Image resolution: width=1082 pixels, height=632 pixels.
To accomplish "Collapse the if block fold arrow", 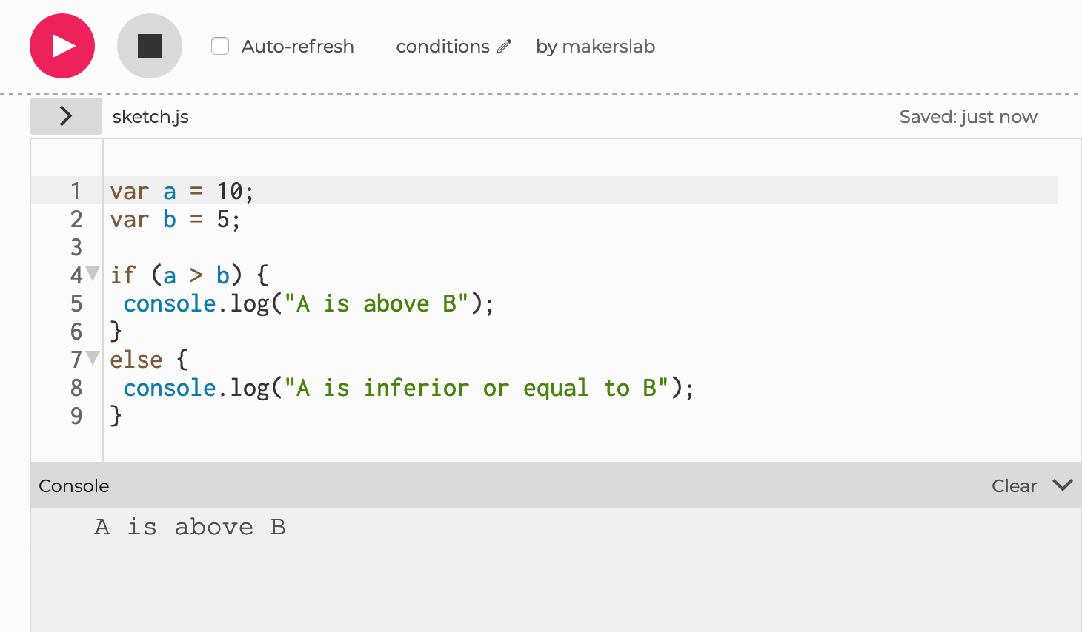I will pos(93,274).
